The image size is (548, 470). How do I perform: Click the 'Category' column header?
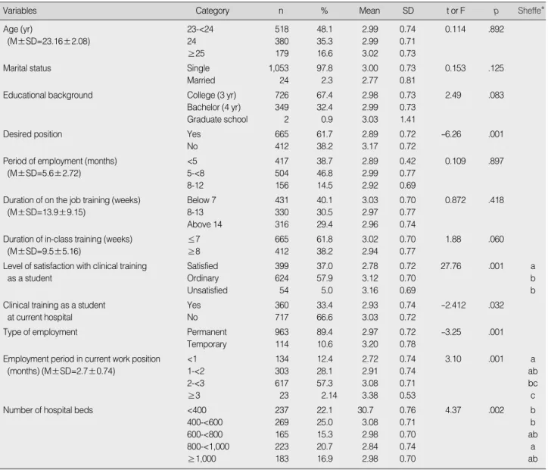click(x=212, y=11)
